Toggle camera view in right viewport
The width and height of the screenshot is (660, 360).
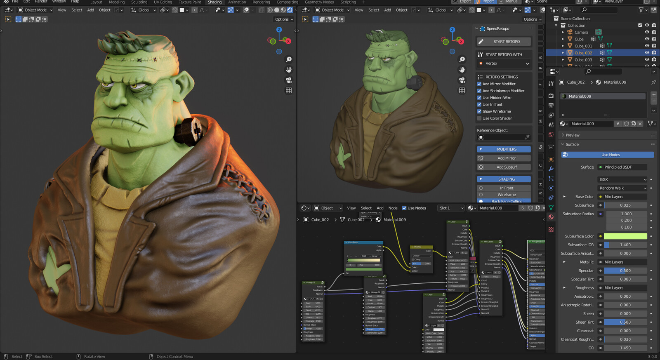click(x=462, y=80)
